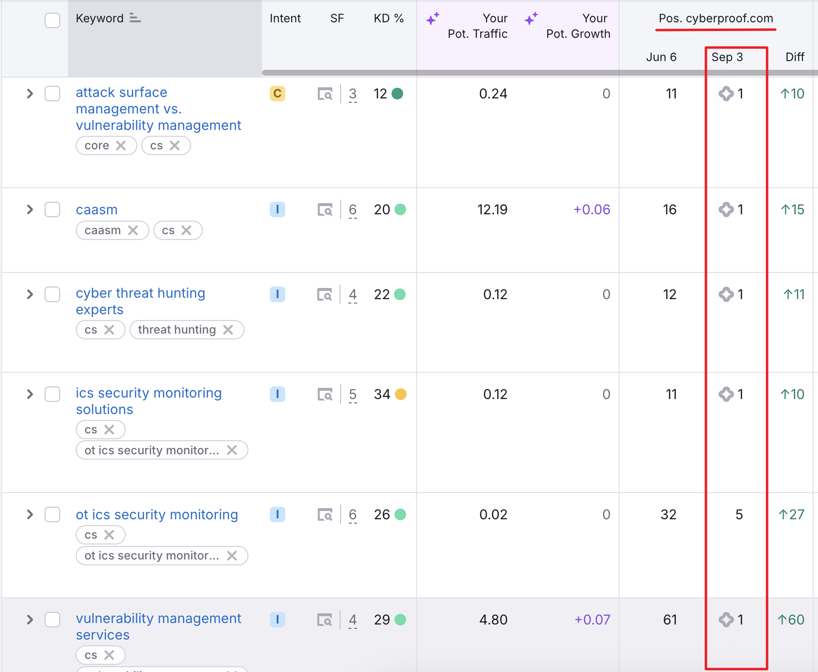The width and height of the screenshot is (818, 672).
Task: Click the sort icon beside Keyword header
Action: point(135,18)
